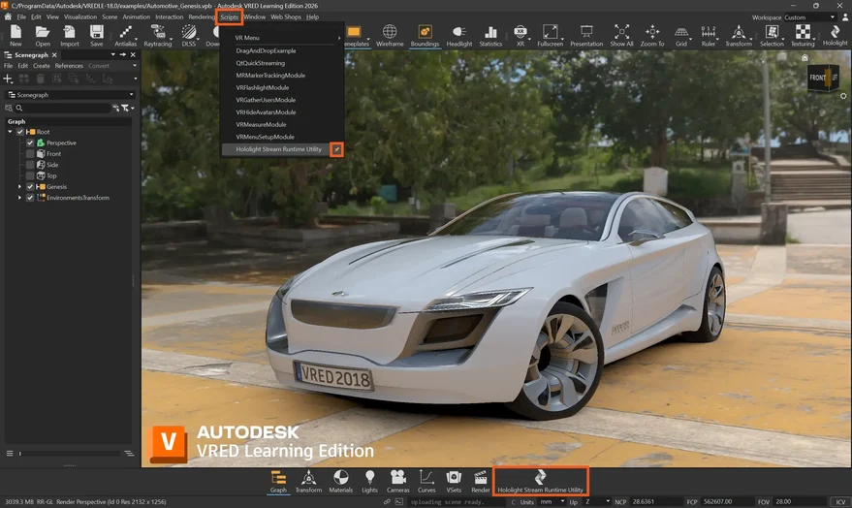Open the Scripts menu
852x508 pixels.
coord(230,16)
